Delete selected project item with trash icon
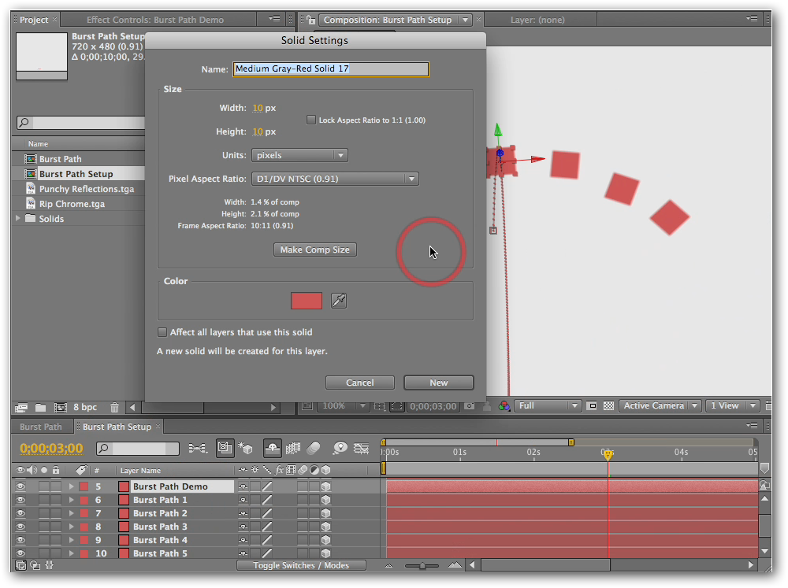 click(114, 407)
